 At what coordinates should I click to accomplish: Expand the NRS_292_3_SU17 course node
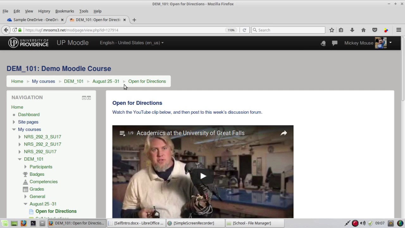pos(20,137)
